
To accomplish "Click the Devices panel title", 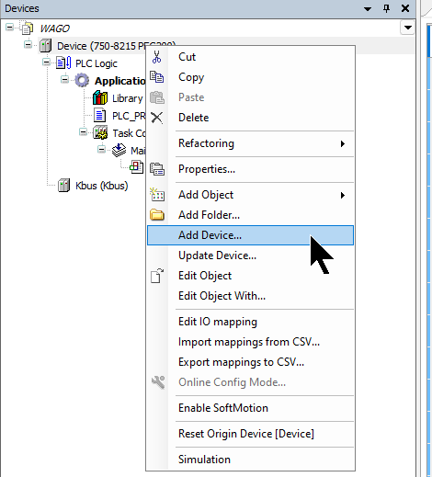I will click(x=22, y=8).
